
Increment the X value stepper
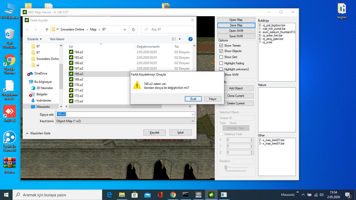tap(251, 139)
